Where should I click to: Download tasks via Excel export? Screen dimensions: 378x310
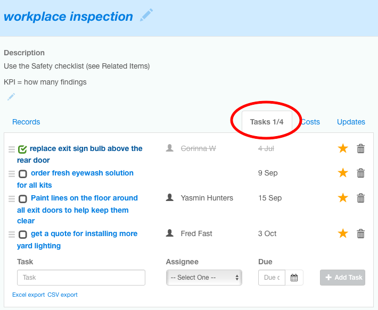28,295
